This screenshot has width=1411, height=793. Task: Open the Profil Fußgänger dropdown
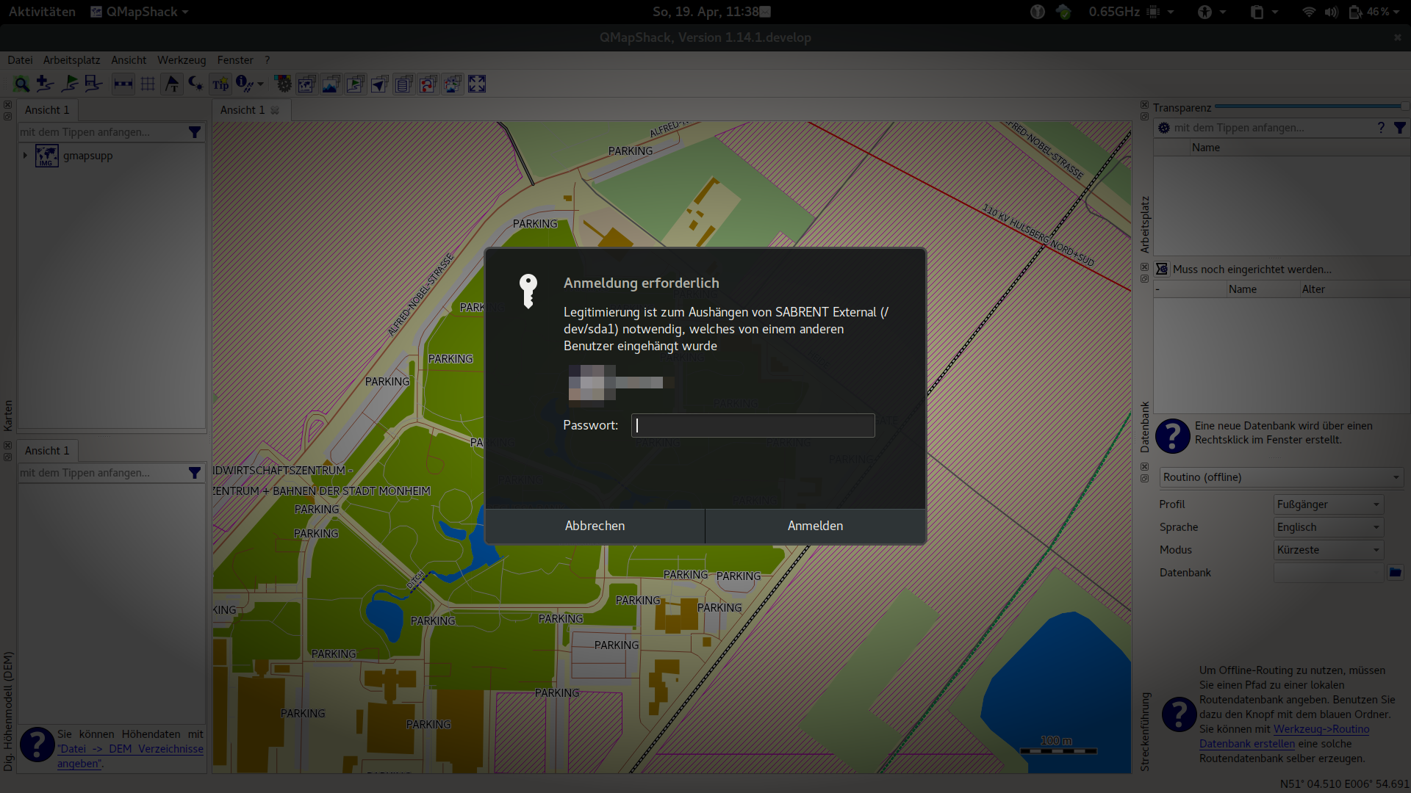1329,504
